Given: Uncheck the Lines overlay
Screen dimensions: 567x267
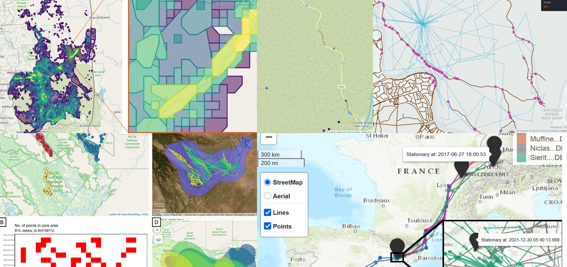Looking at the screenshot, I should pos(268,213).
